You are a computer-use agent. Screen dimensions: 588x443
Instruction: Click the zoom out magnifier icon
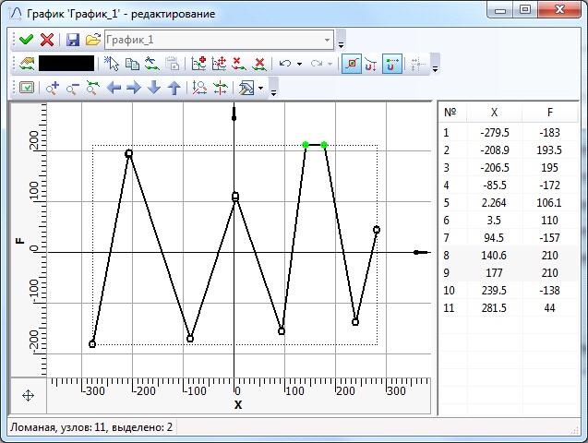[72, 89]
